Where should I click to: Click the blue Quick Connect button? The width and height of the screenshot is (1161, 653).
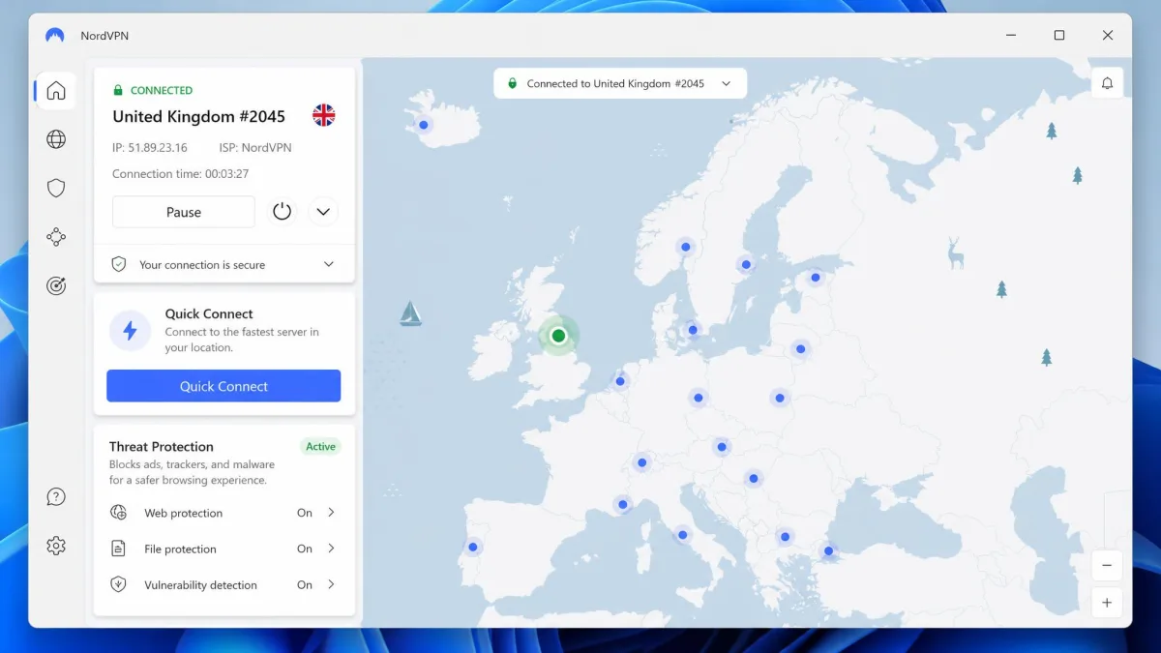tap(223, 386)
